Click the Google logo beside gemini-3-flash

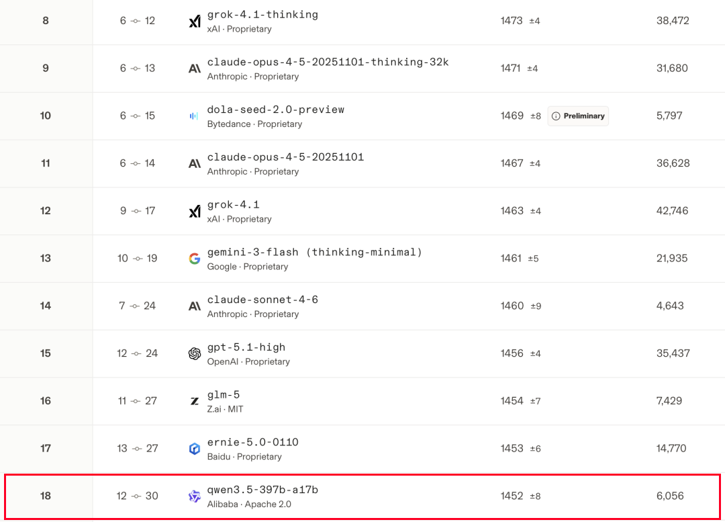click(195, 259)
